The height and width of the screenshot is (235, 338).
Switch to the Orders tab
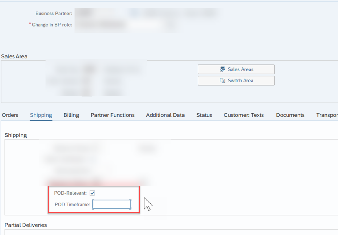click(x=10, y=115)
